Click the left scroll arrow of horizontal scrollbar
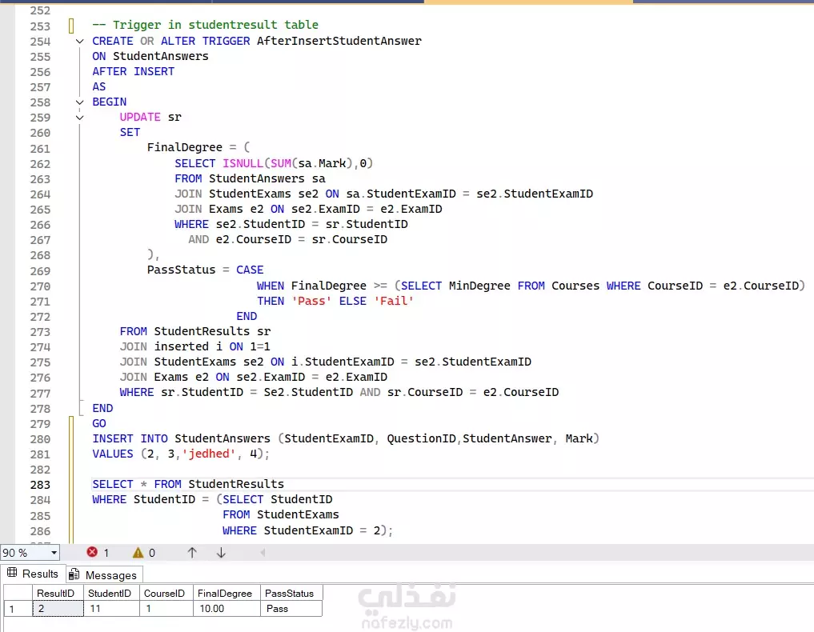Viewport: 814px width, 632px height. [263, 553]
